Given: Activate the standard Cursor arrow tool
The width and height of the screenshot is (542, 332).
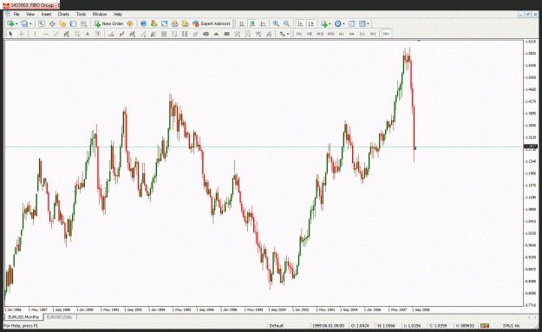Looking at the screenshot, I should point(10,34).
